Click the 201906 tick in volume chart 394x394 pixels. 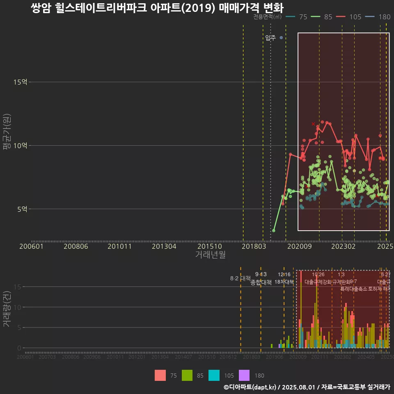point(275,357)
